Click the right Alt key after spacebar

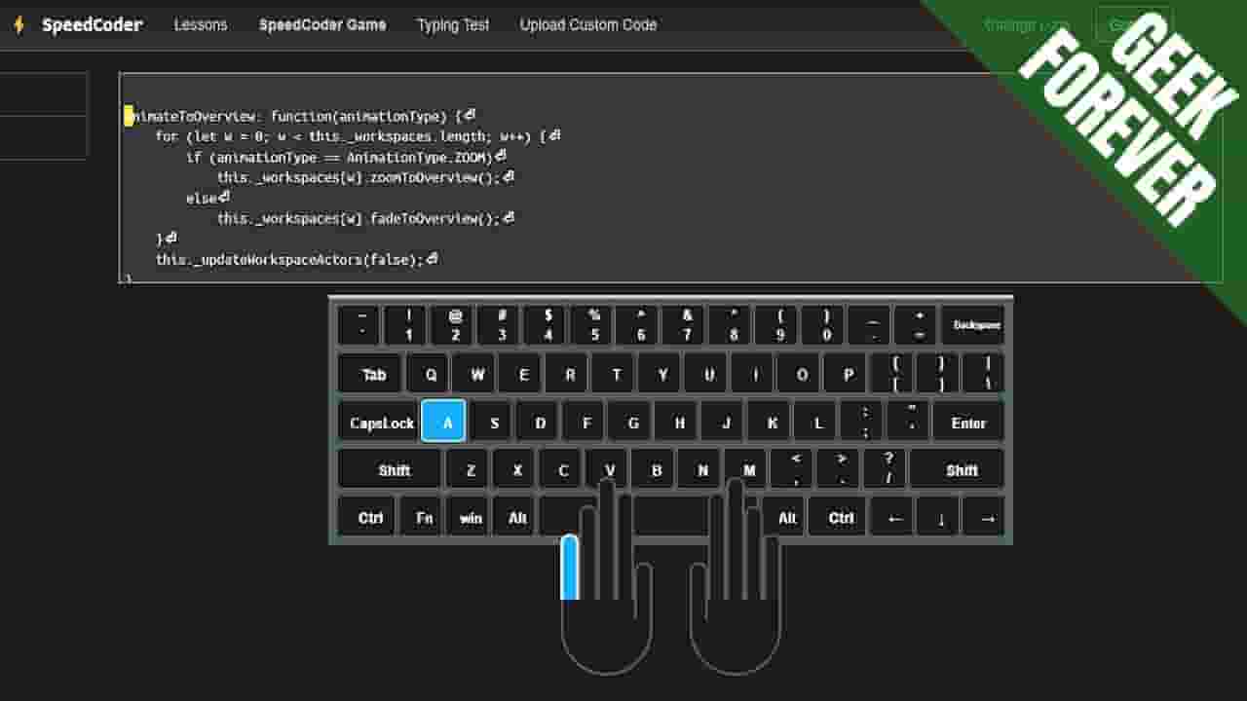tap(784, 517)
